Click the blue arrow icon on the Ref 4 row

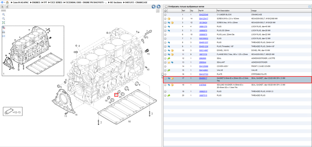pos(169,27)
